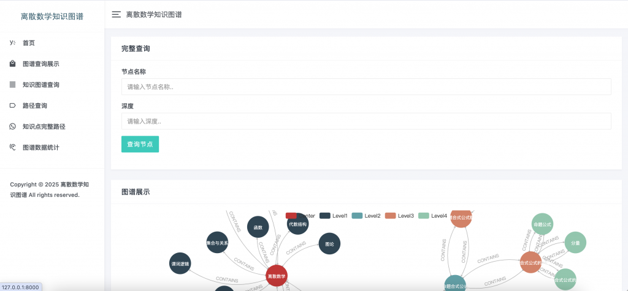
Task: Click the hamburger menu icon in header
Action: (116, 15)
